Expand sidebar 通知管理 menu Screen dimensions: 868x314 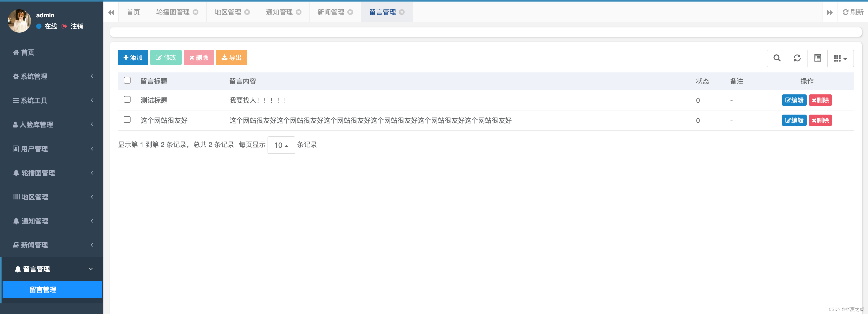[51, 221]
